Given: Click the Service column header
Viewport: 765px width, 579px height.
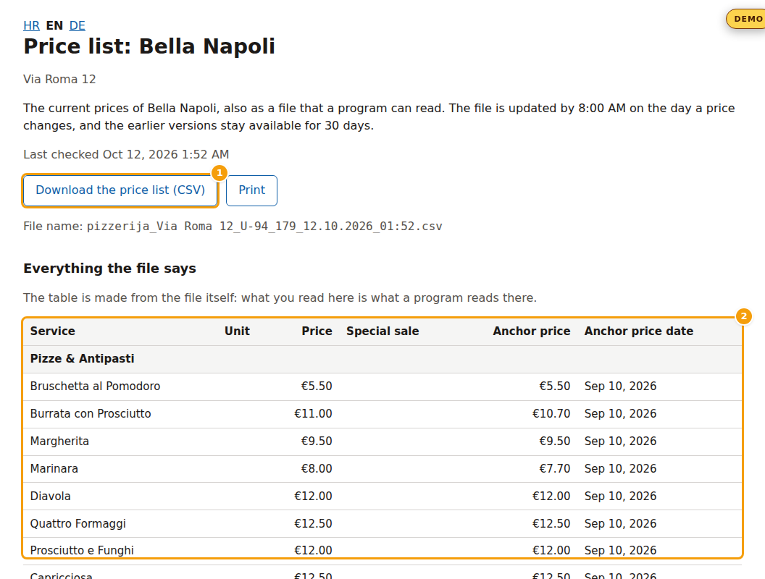Looking at the screenshot, I should pos(53,331).
